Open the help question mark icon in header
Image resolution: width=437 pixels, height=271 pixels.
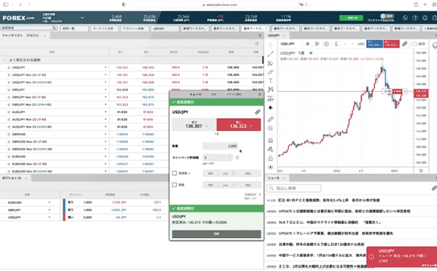415,18
